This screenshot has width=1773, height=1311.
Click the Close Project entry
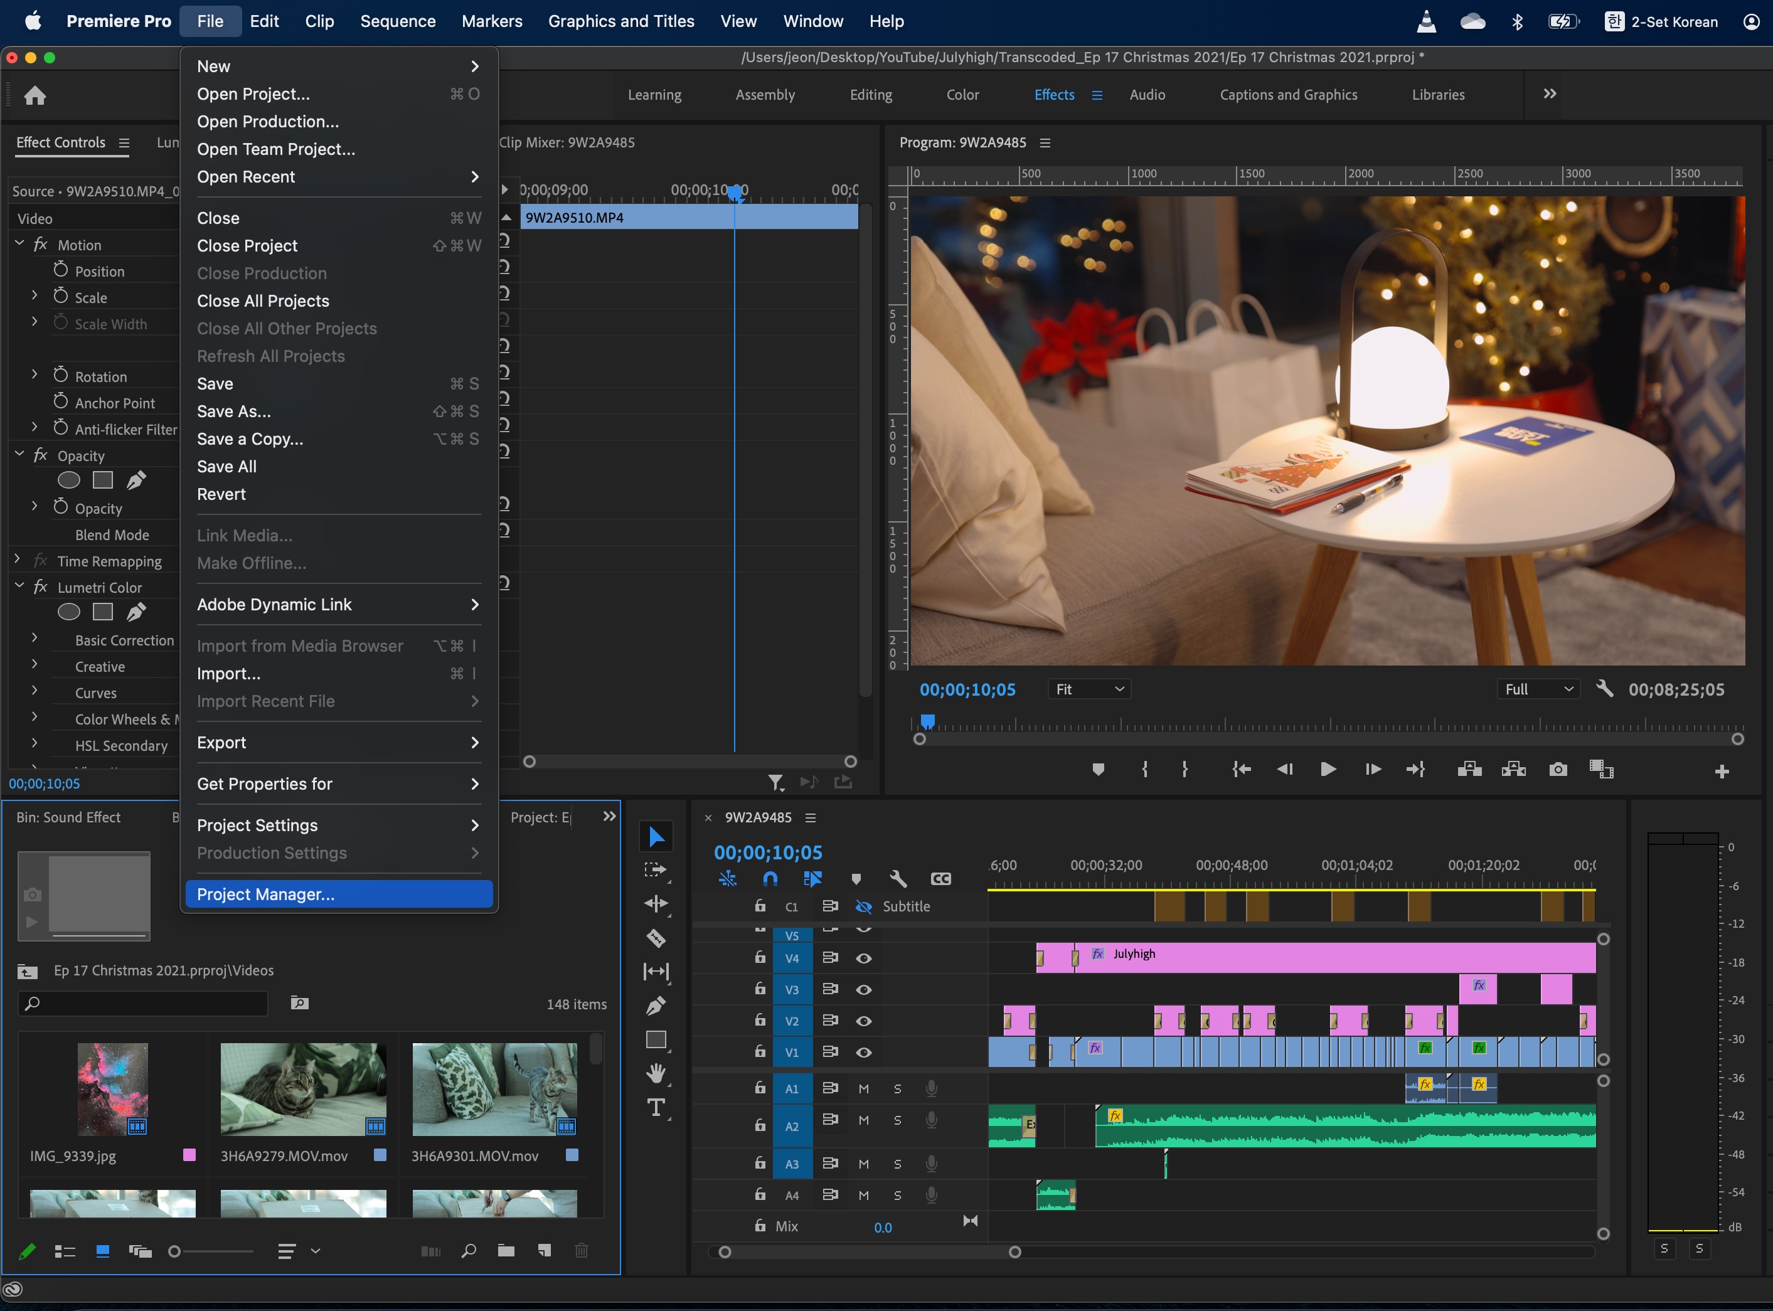[x=339, y=246]
